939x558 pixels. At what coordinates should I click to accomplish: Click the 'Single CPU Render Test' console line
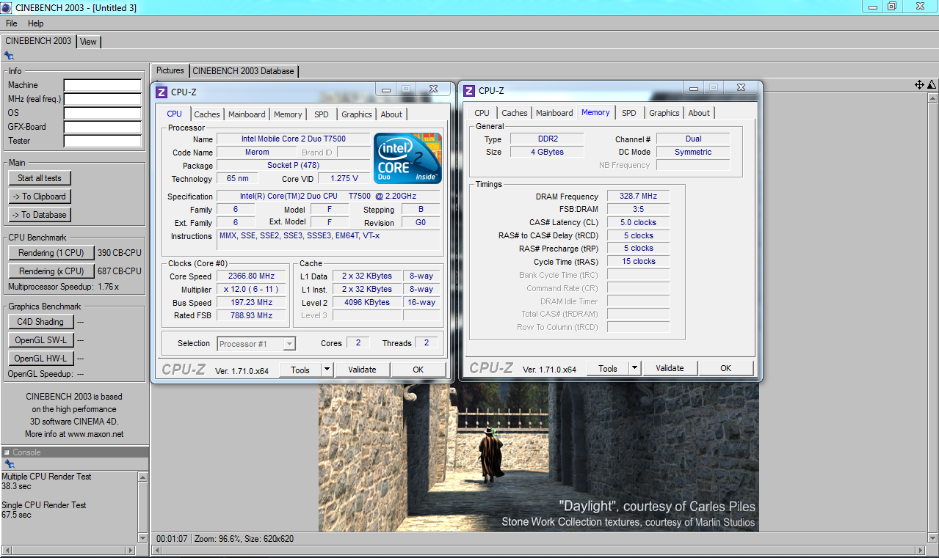pyautogui.click(x=44, y=505)
